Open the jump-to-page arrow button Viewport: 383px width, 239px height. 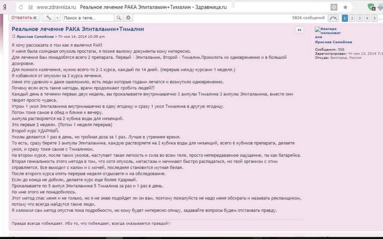coord(333,18)
